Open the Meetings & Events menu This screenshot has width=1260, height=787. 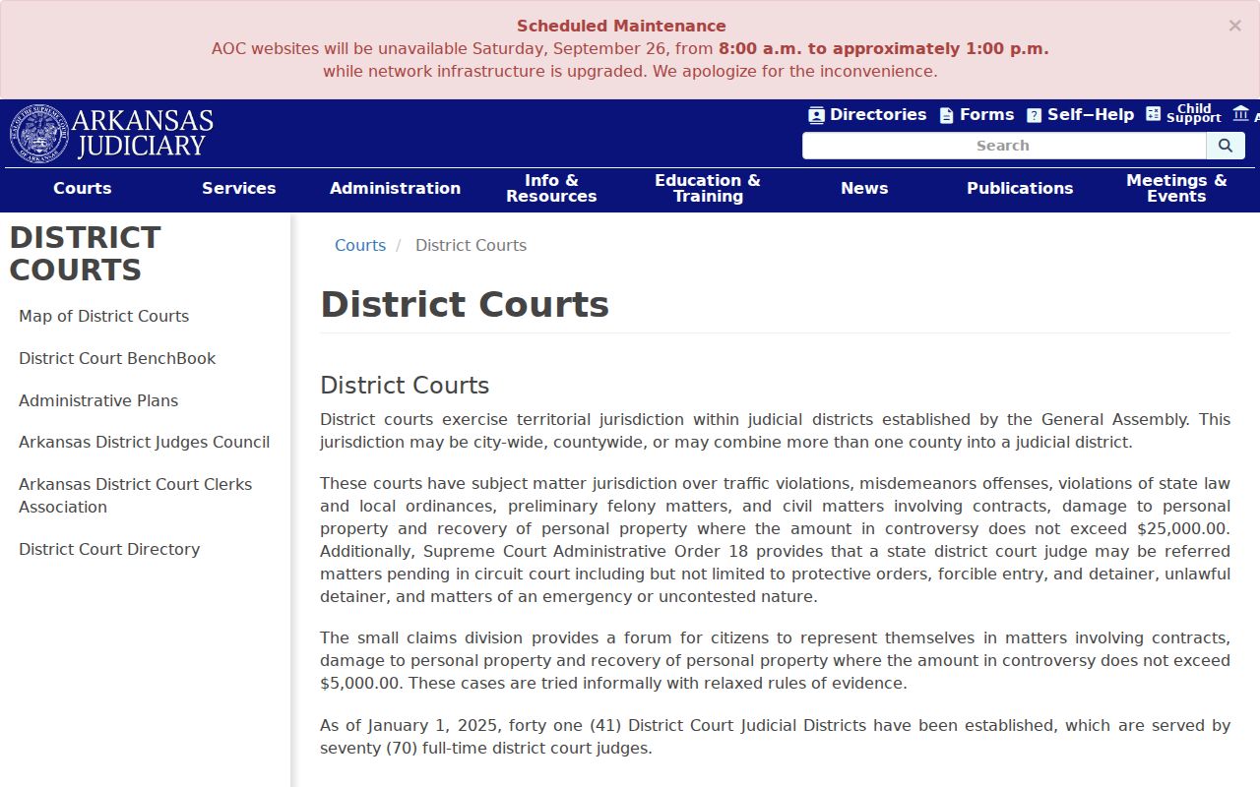pos(1176,189)
